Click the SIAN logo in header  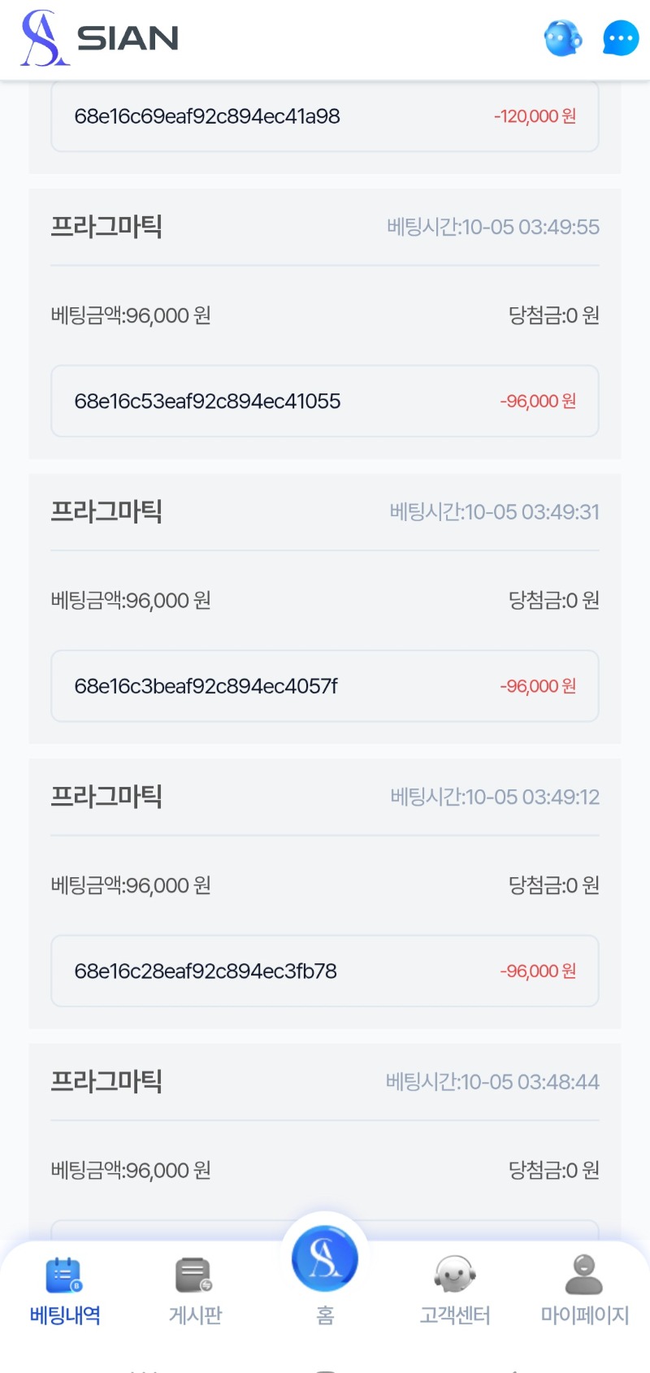pyautogui.click(x=99, y=38)
